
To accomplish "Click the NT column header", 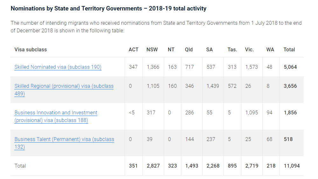I will click(x=171, y=50).
